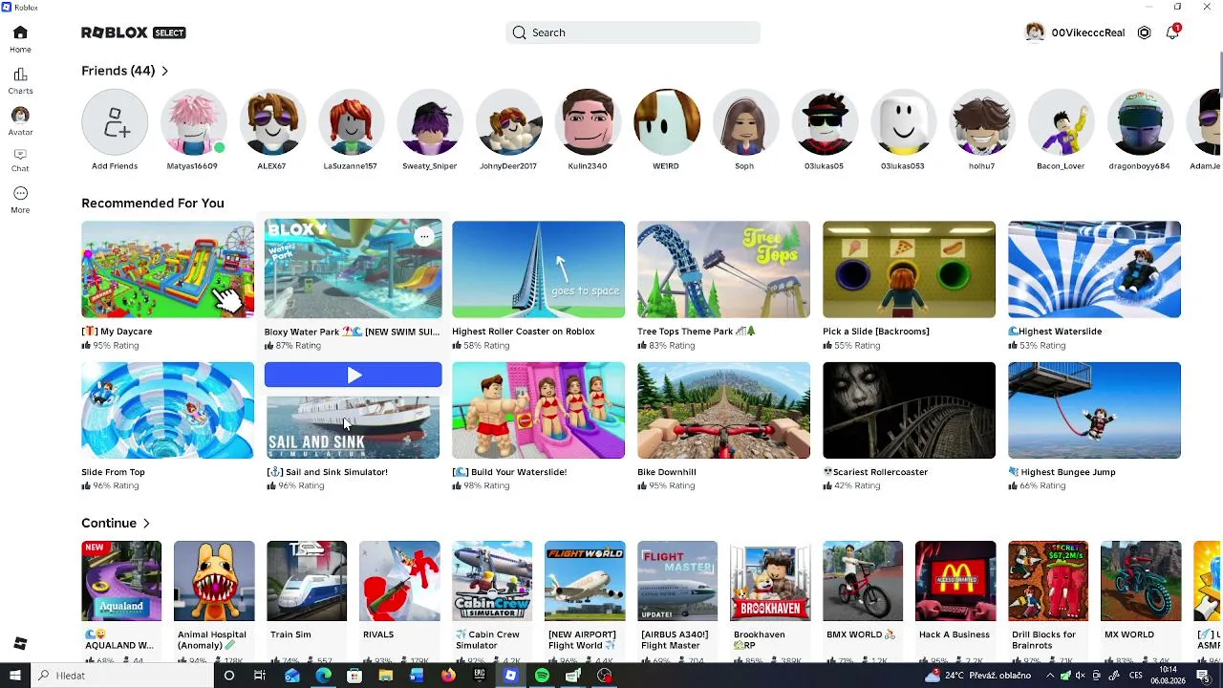Click the Roblox Select logo
The image size is (1223, 688).
(x=134, y=32)
